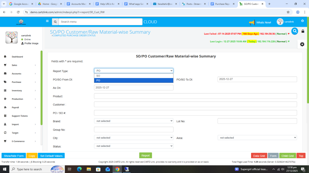
Task: Open settings with the gear icon
Action: coord(302,44)
